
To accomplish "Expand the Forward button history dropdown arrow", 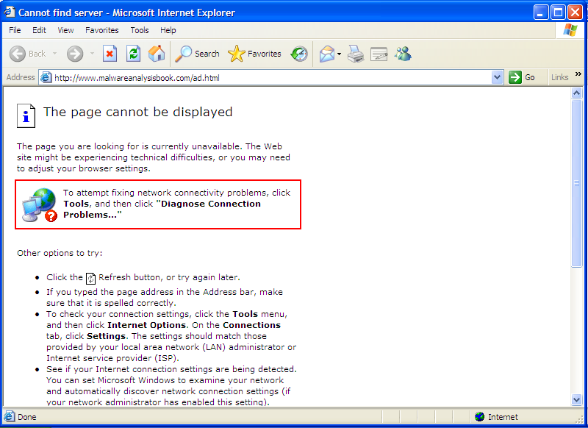I will pos(92,54).
